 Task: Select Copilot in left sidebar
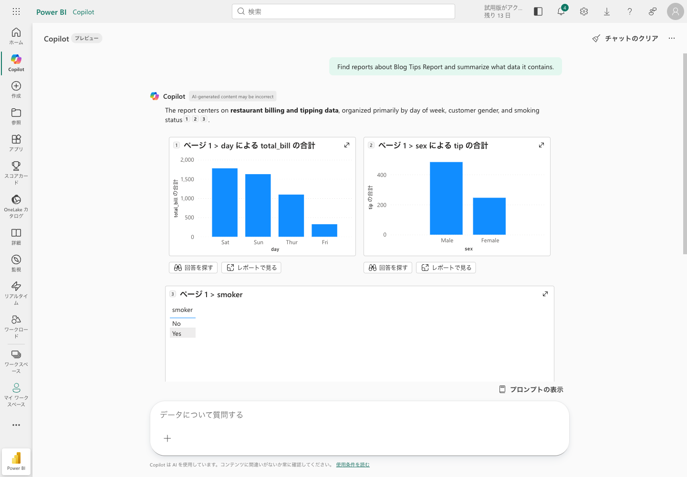coord(16,63)
